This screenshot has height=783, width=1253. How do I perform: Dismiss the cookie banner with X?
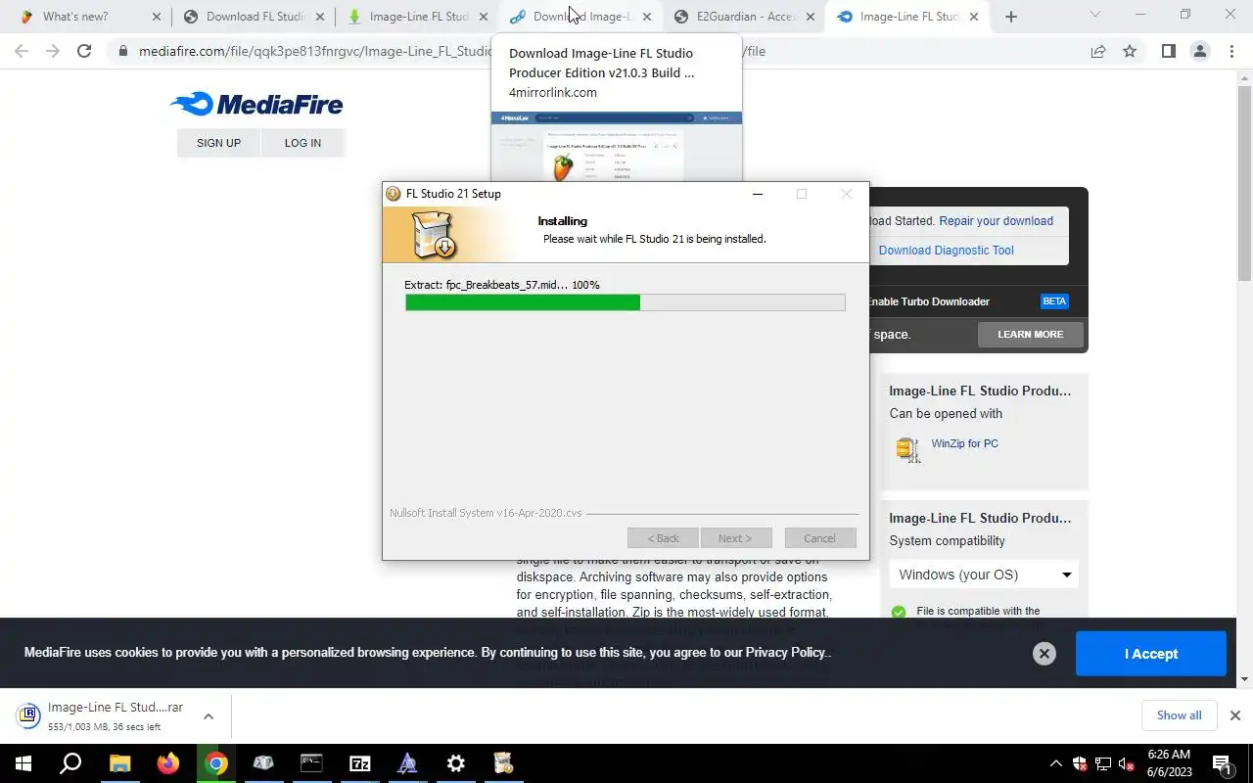click(x=1044, y=654)
